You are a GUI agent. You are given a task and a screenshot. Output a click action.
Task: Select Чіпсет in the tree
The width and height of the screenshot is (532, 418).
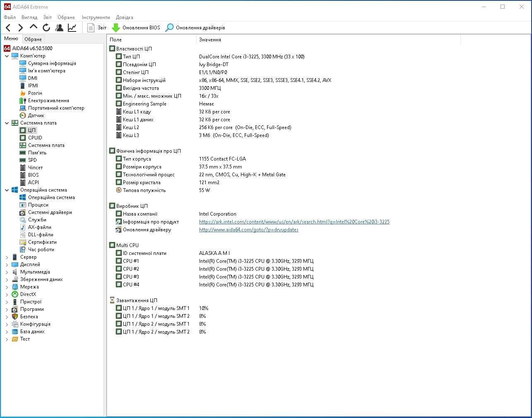click(35, 168)
